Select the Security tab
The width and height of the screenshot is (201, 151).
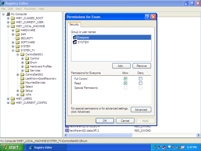[74, 24]
